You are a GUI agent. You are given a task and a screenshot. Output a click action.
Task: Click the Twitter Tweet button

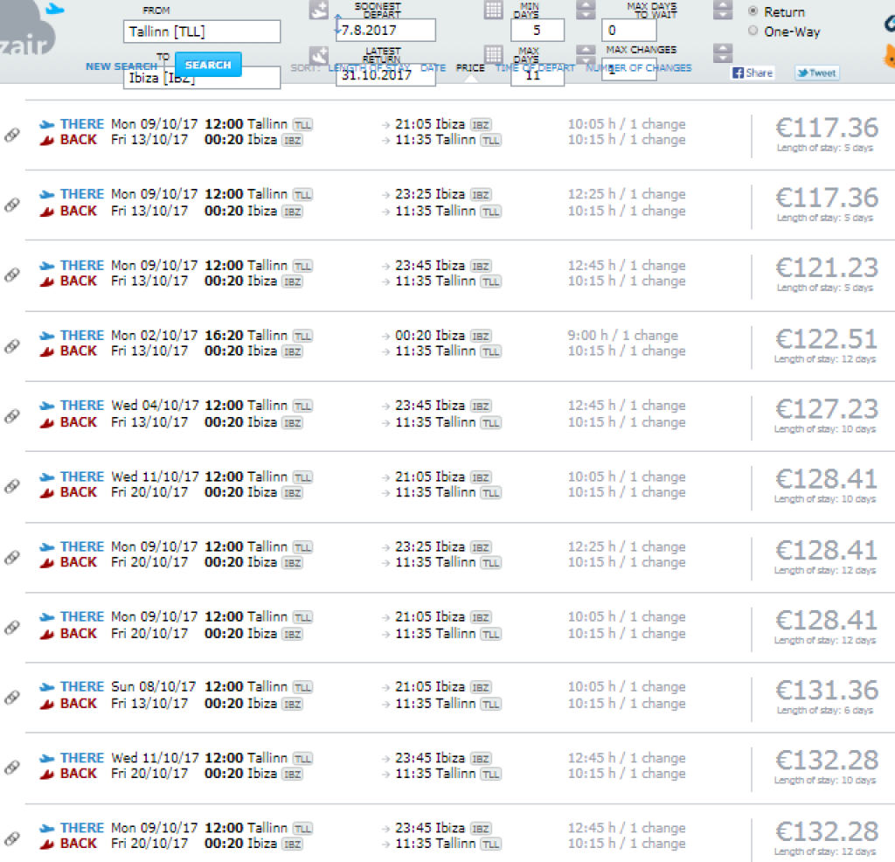816,73
